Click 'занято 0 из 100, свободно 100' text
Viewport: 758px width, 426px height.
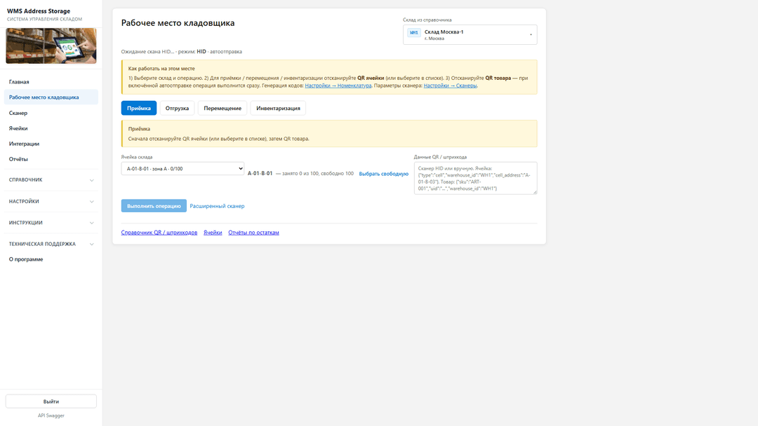click(318, 173)
